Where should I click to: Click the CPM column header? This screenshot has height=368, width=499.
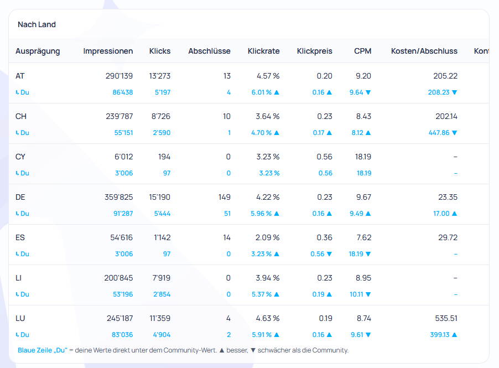tap(362, 51)
